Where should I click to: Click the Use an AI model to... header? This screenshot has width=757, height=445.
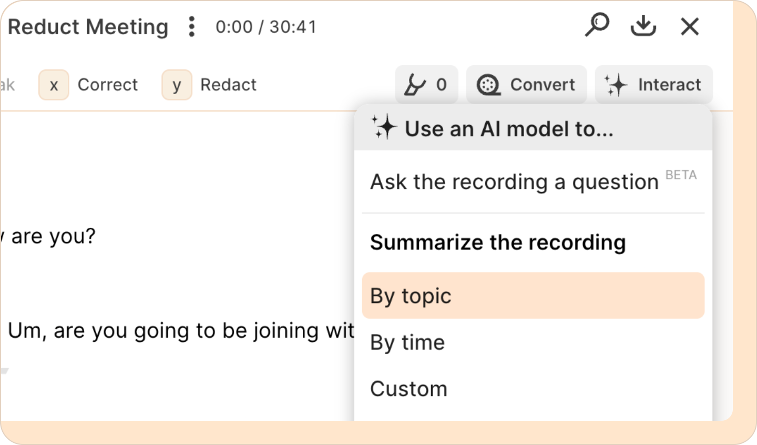pos(533,128)
